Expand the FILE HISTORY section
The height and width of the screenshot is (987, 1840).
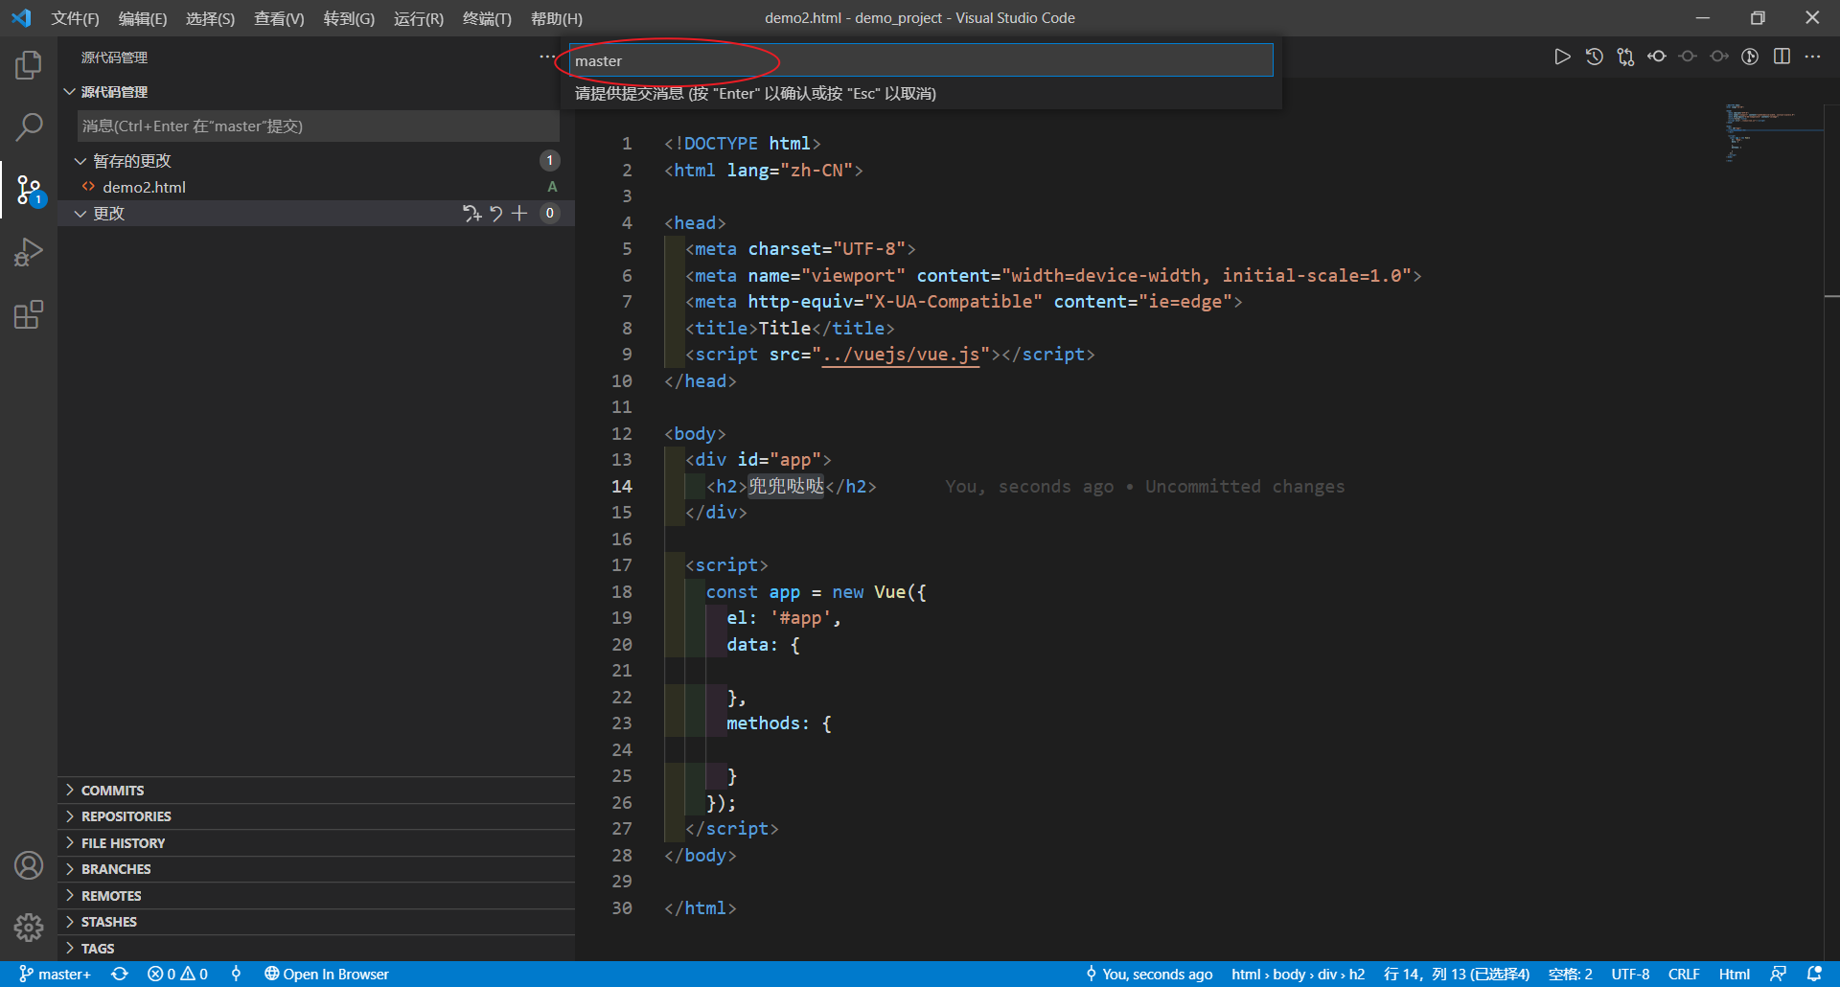[316, 843]
